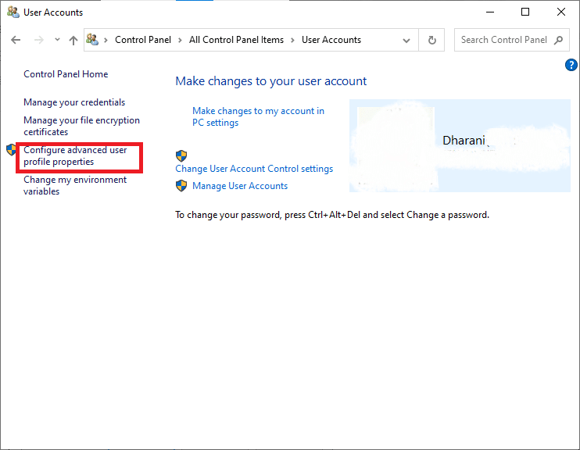Click the Forward navigation arrow
Image resolution: width=580 pixels, height=450 pixels.
pos(38,40)
